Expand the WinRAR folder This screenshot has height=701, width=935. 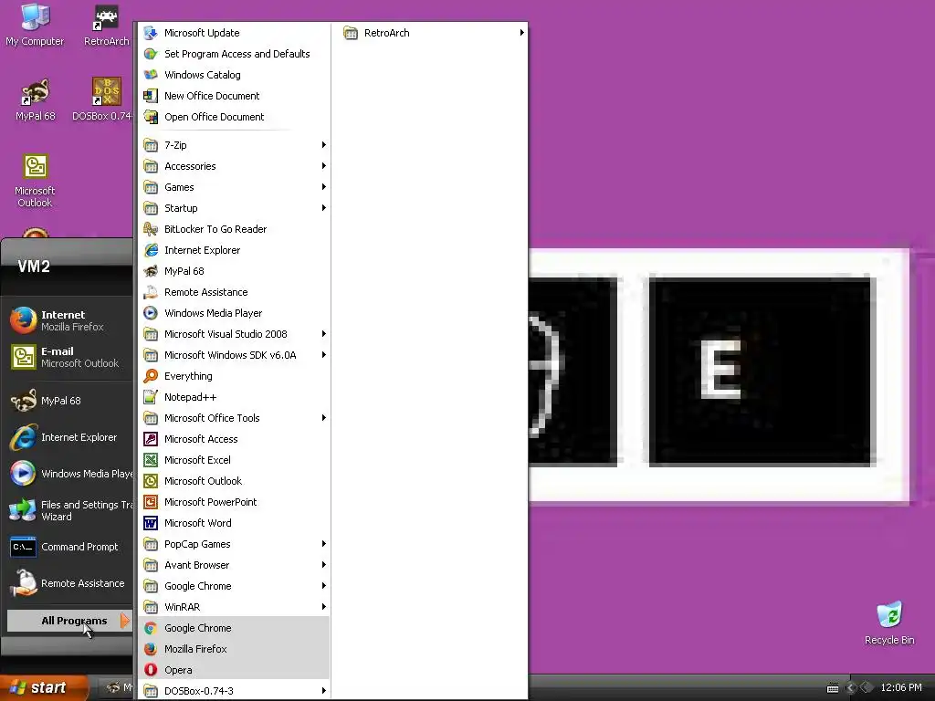point(235,607)
